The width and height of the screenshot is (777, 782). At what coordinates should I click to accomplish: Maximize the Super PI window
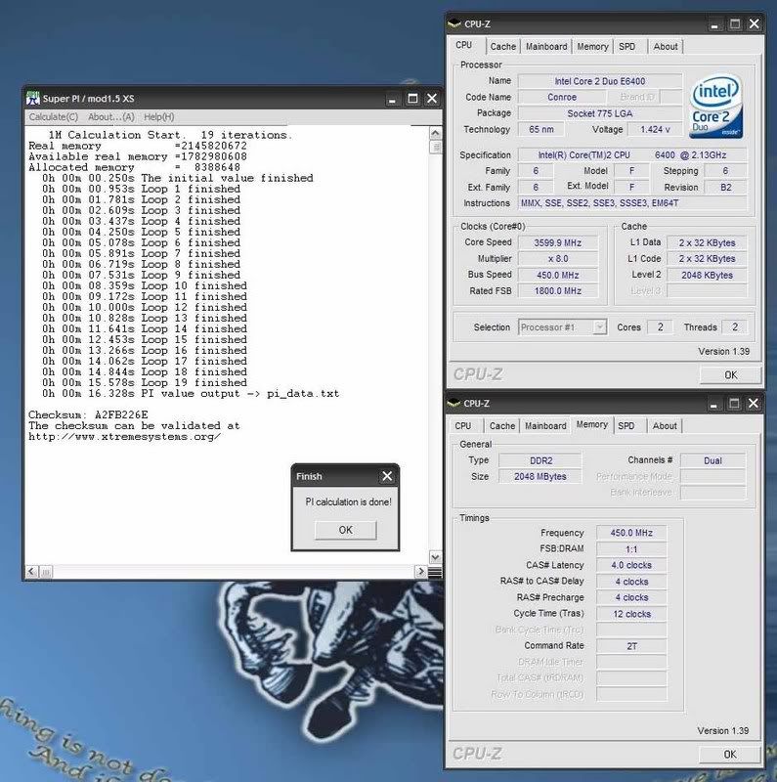[412, 99]
